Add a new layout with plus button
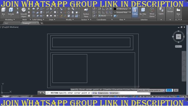Viewport: 188px width, 106px height. point(32,96)
